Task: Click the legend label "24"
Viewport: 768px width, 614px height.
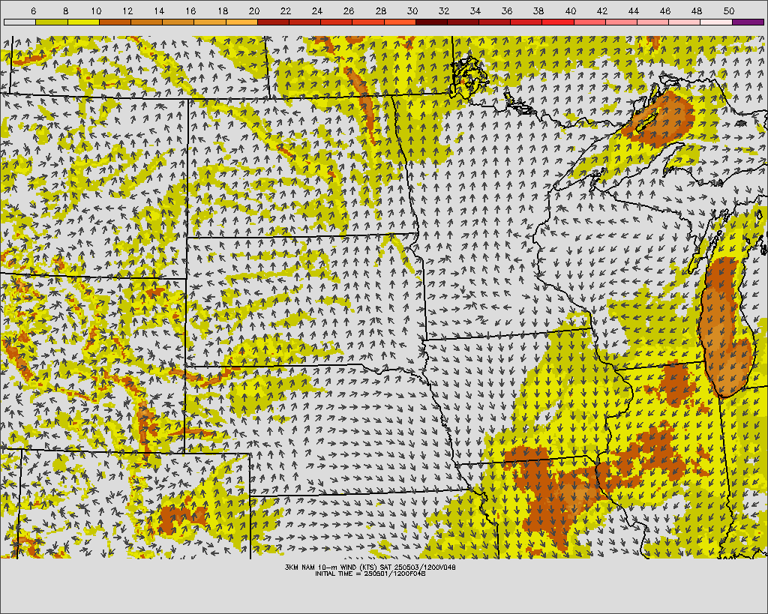Action: click(x=317, y=10)
